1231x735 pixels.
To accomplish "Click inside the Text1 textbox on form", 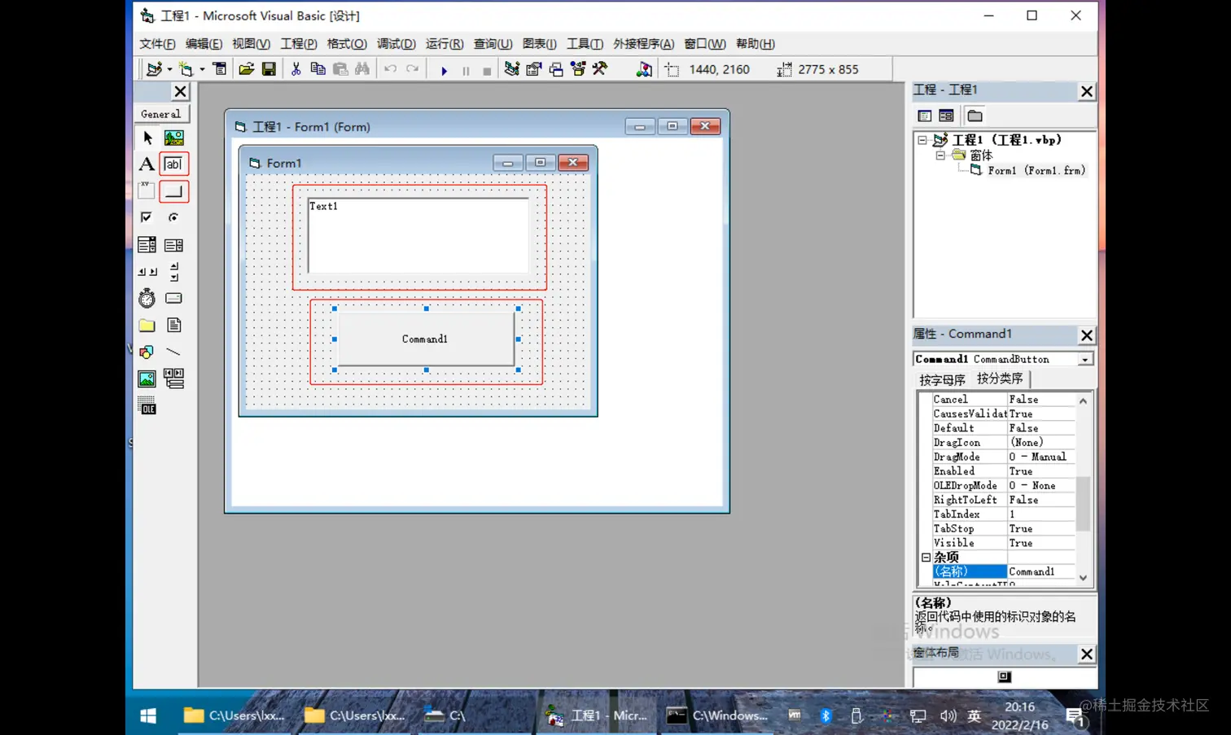I will (x=418, y=235).
